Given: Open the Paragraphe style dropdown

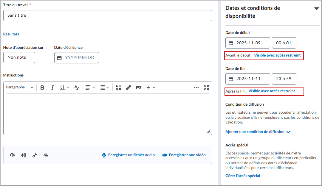Looking at the screenshot, I should [x=19, y=87].
